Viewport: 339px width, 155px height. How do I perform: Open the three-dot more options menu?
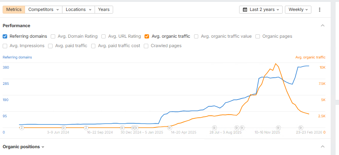point(320,9)
